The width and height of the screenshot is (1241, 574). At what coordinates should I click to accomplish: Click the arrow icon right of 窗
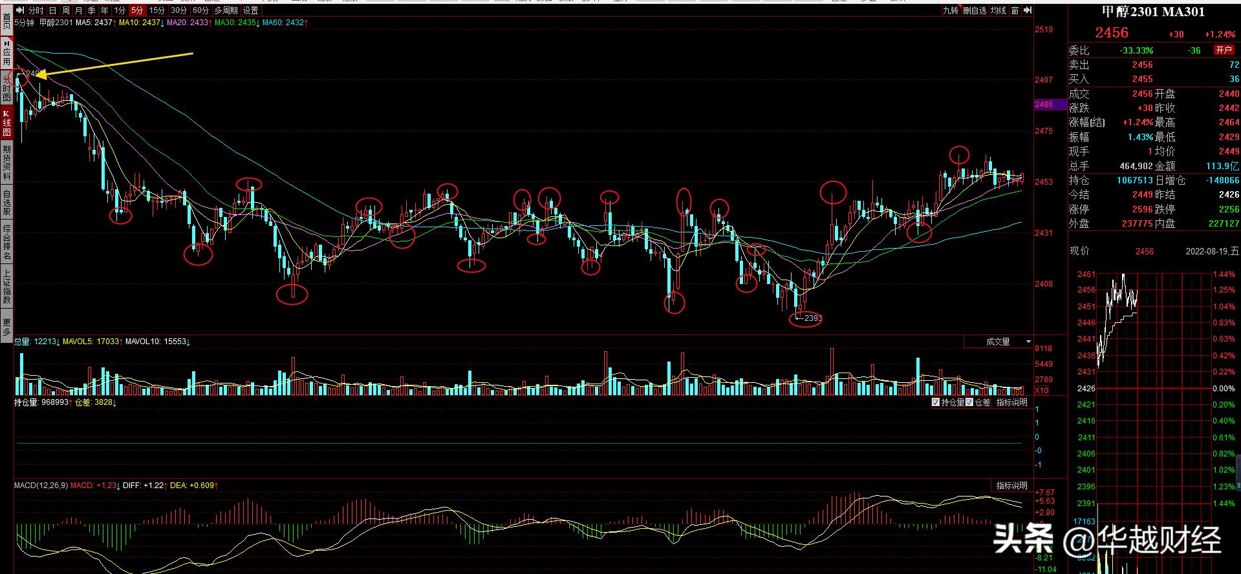coord(1028,10)
